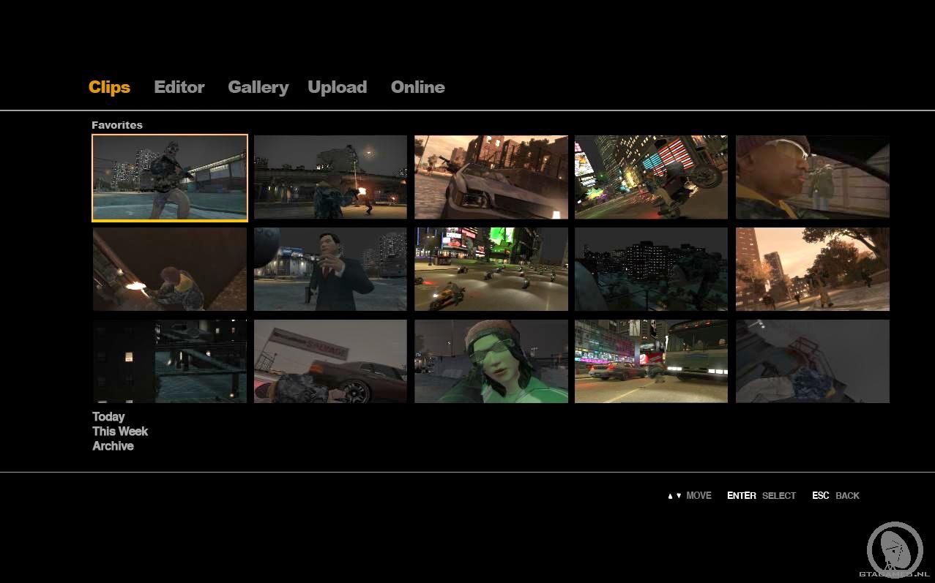Screen dimensions: 935x583
Task: Select the highlighted masked gunman clip
Action: coord(170,178)
